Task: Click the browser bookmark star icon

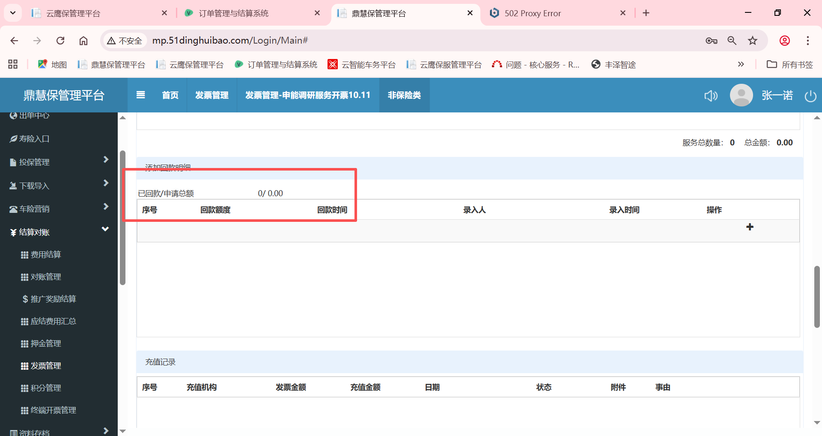Action: pyautogui.click(x=752, y=41)
